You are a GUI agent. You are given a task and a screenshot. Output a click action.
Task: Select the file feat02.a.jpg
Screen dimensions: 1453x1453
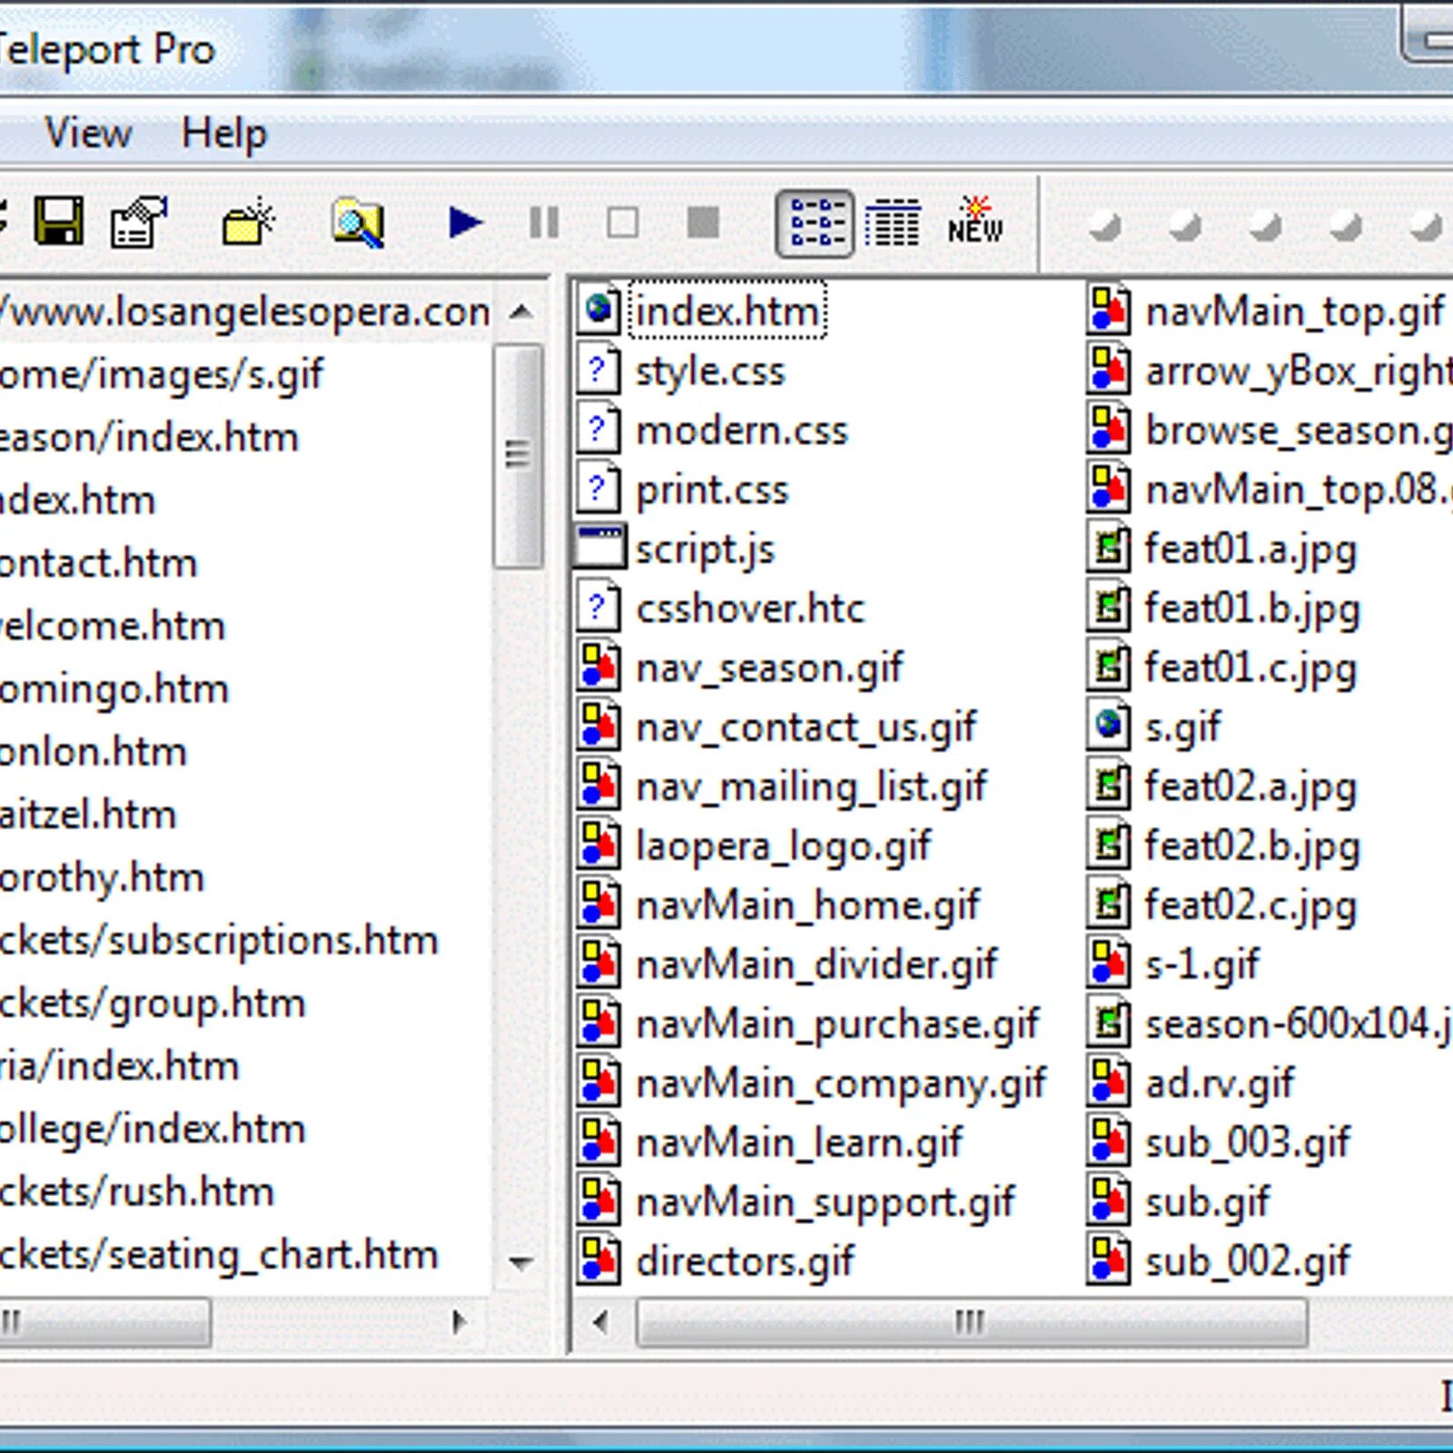click(1250, 787)
